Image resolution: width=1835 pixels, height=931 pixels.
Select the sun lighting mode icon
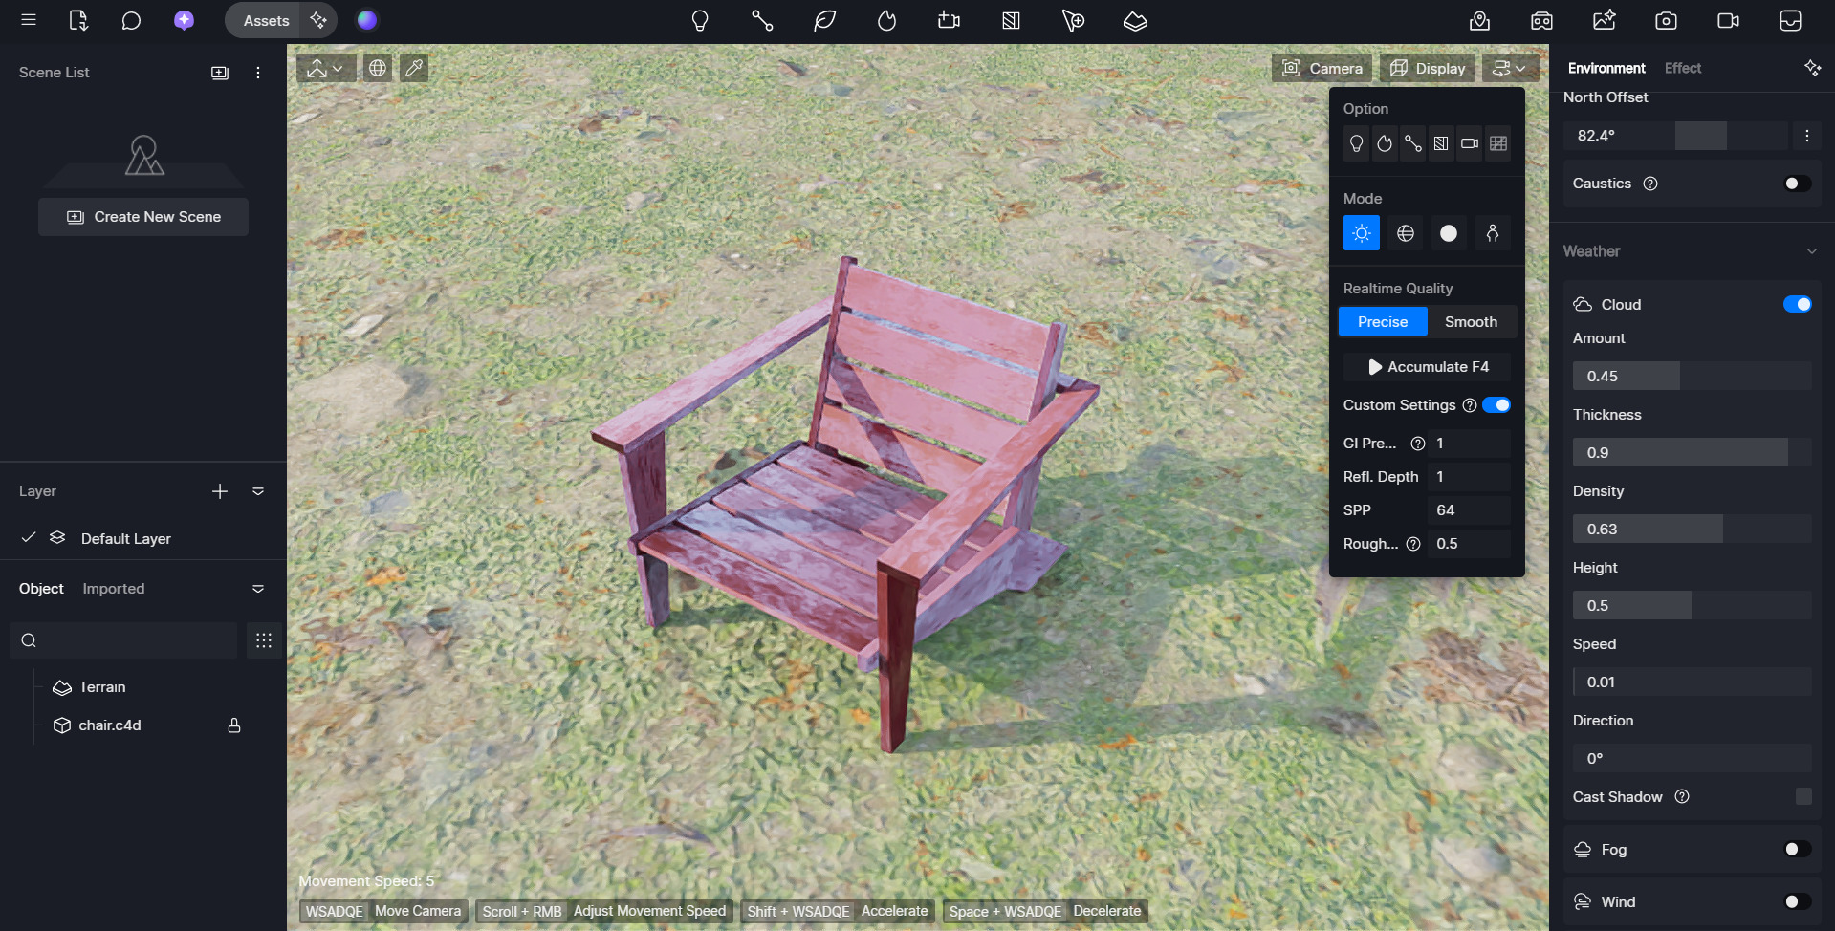(1362, 233)
